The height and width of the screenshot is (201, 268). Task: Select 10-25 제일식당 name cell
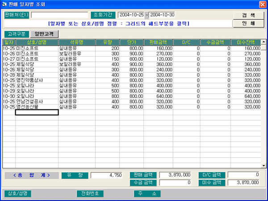(x=37, y=64)
